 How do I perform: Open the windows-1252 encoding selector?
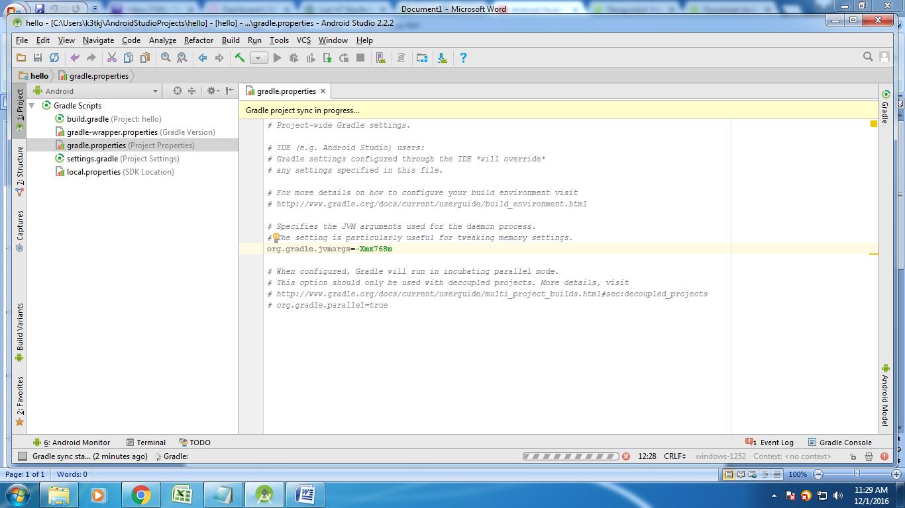tap(721, 456)
